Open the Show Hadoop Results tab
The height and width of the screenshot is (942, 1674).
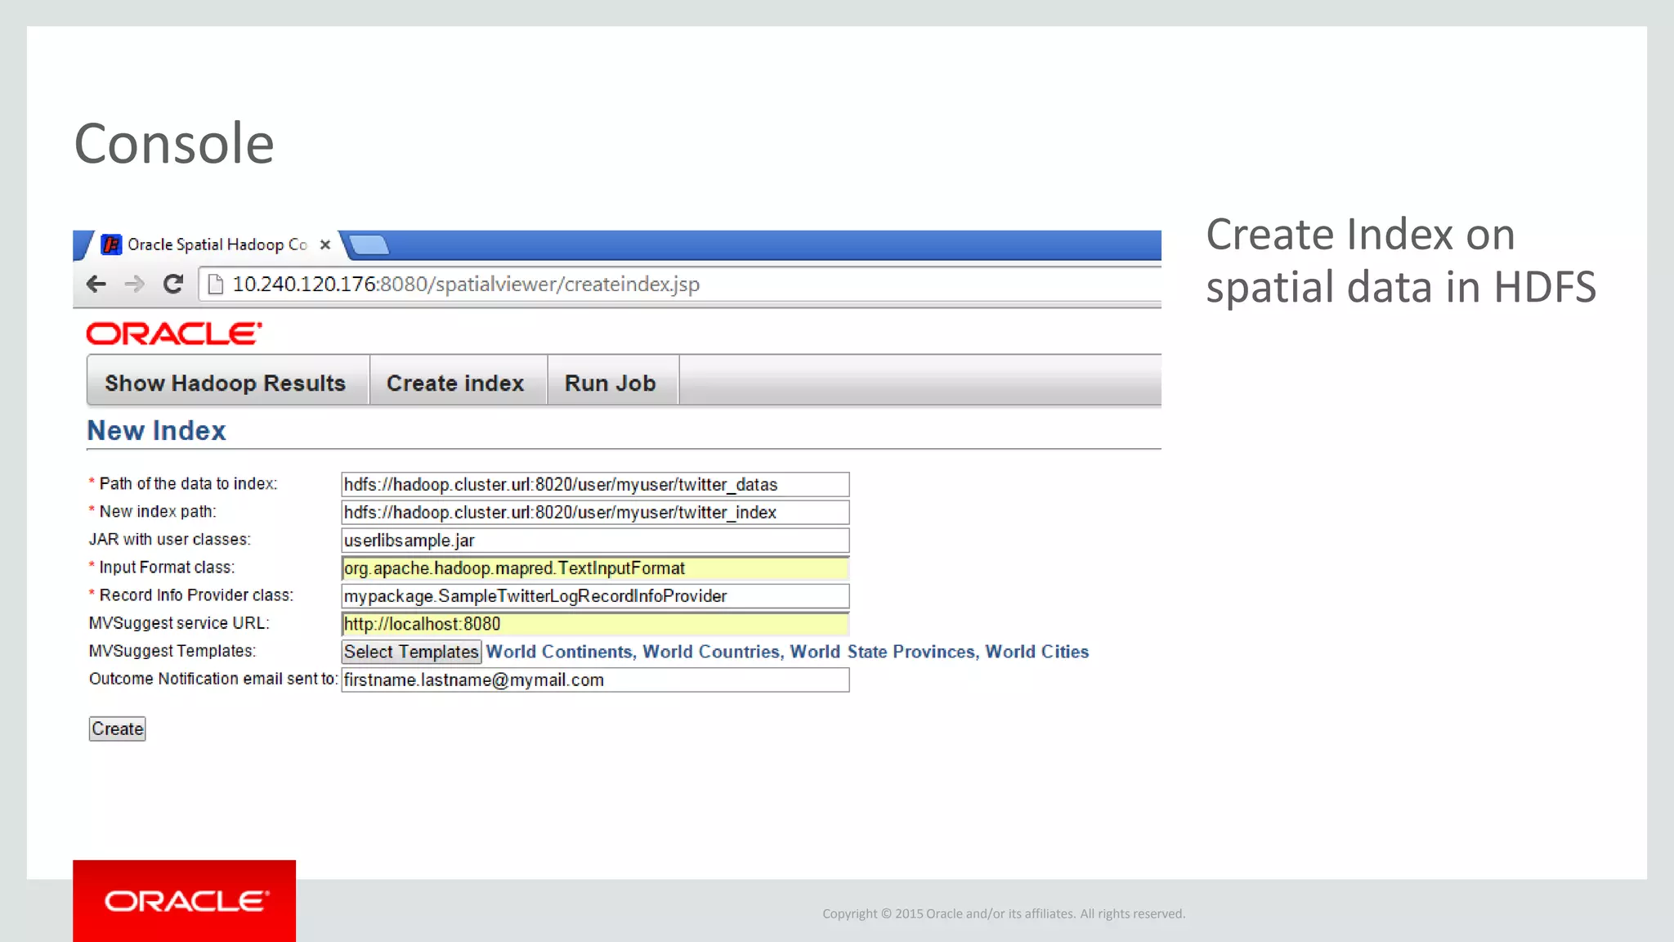[226, 383]
